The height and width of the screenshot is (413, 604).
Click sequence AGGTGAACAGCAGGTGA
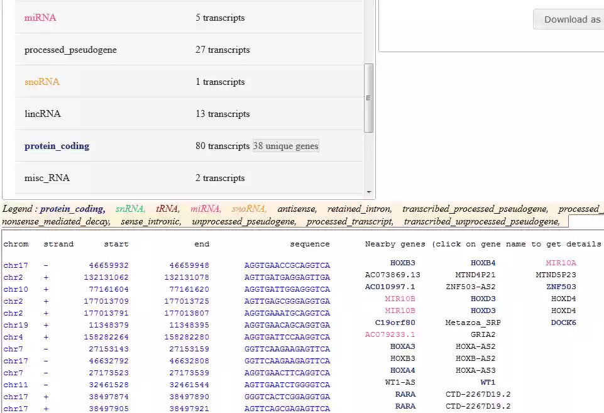click(287, 325)
